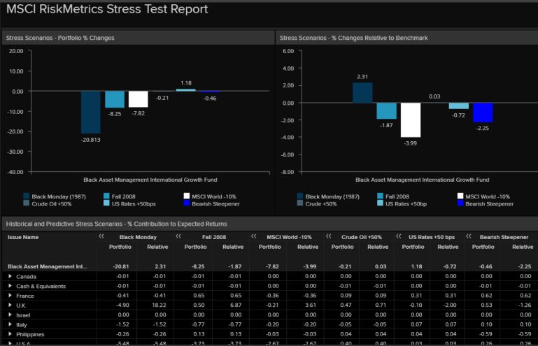Select the 2.31 Black Monday relative bar
Screen dimensions: 538x346
[362, 92]
